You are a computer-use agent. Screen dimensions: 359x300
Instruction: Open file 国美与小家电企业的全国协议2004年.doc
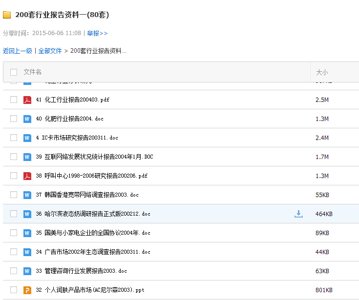[97, 233]
